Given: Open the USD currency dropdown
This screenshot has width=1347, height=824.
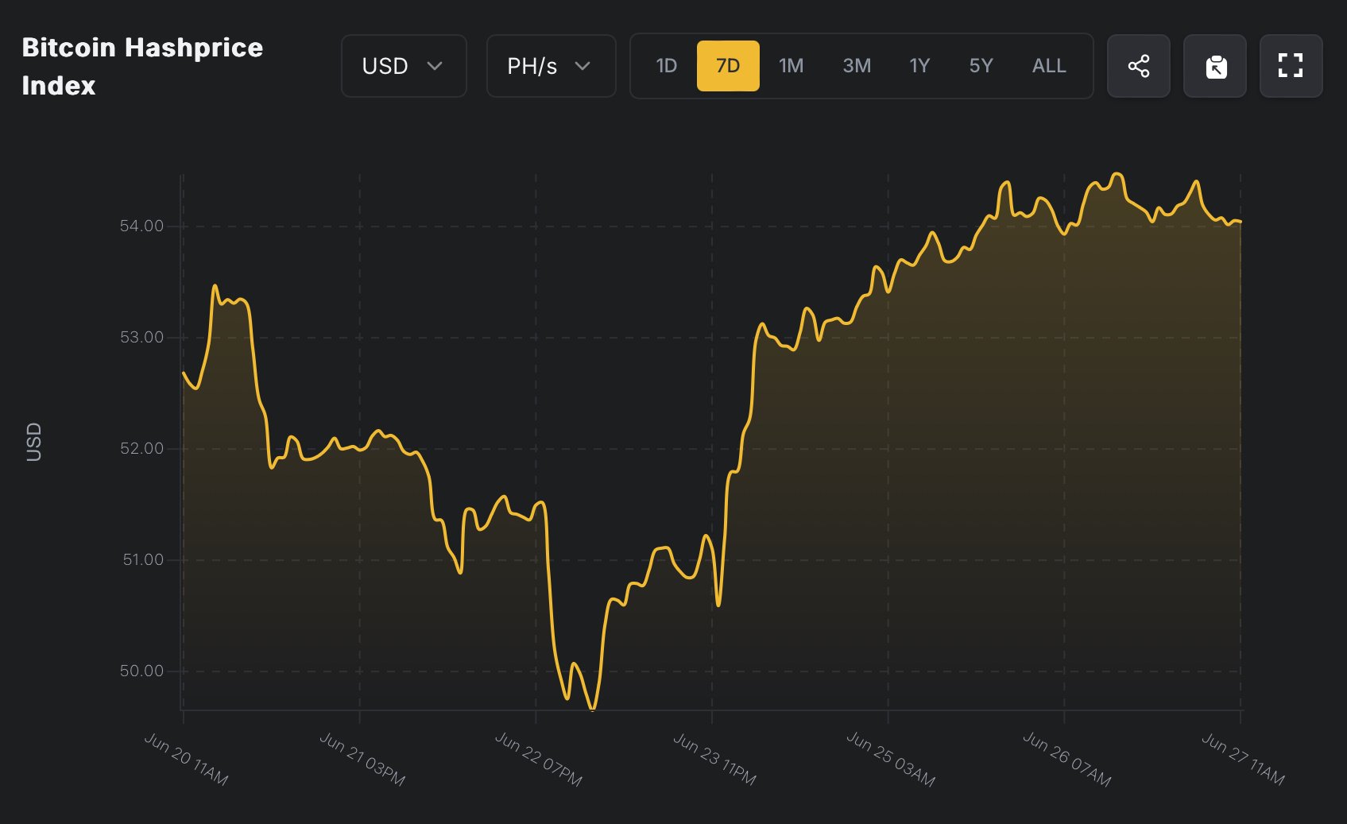Looking at the screenshot, I should click(x=404, y=66).
